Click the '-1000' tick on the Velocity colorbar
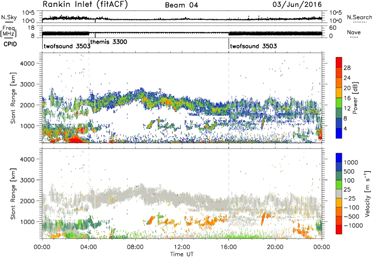Screen dimensions: 372x257 coord(353,225)
